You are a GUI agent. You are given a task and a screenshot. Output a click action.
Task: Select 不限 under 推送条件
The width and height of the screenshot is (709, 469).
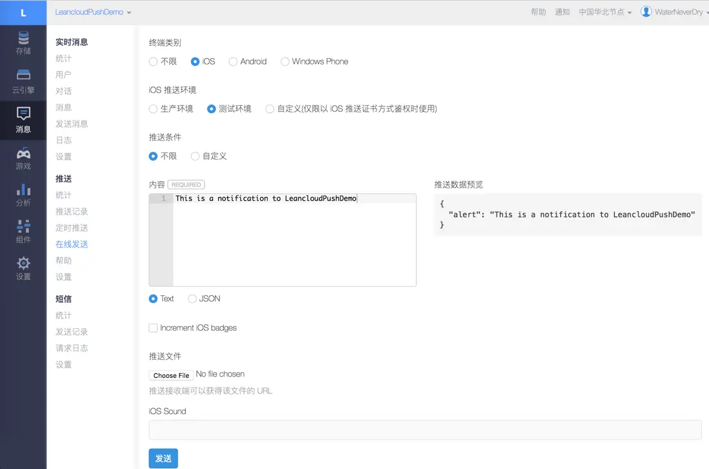coord(153,156)
